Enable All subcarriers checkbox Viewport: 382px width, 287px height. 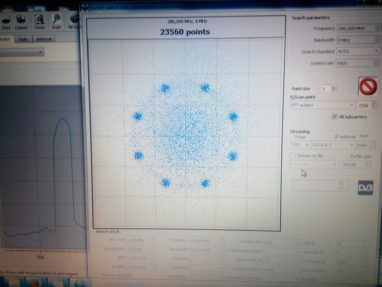[334, 117]
